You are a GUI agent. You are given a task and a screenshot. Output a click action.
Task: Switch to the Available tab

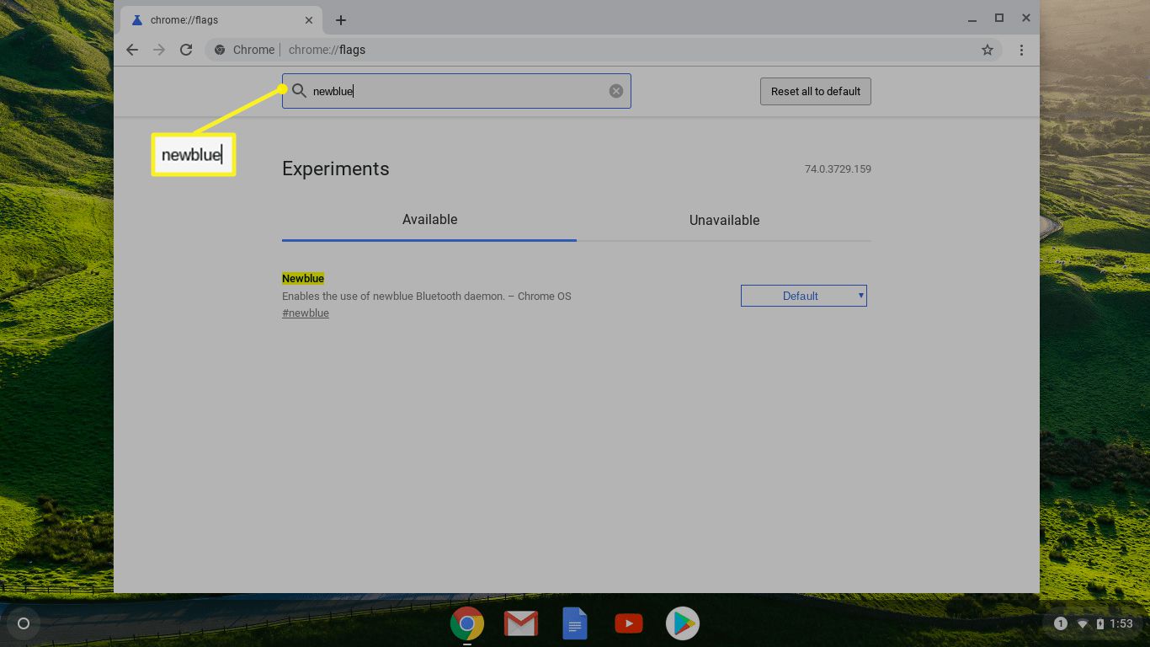[x=429, y=220]
